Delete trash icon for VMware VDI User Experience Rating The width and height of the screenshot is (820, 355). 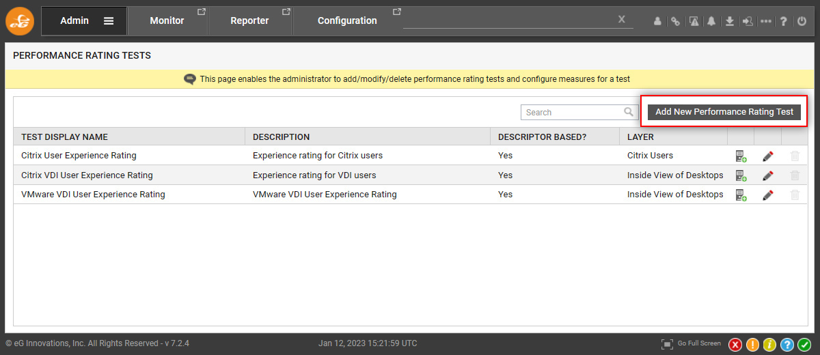[795, 195]
